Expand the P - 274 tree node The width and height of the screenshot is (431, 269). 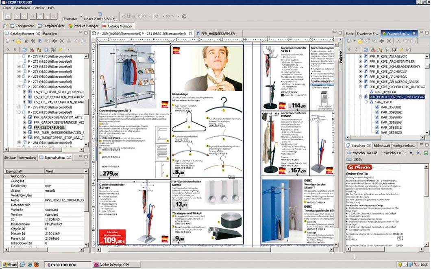coord(19,66)
